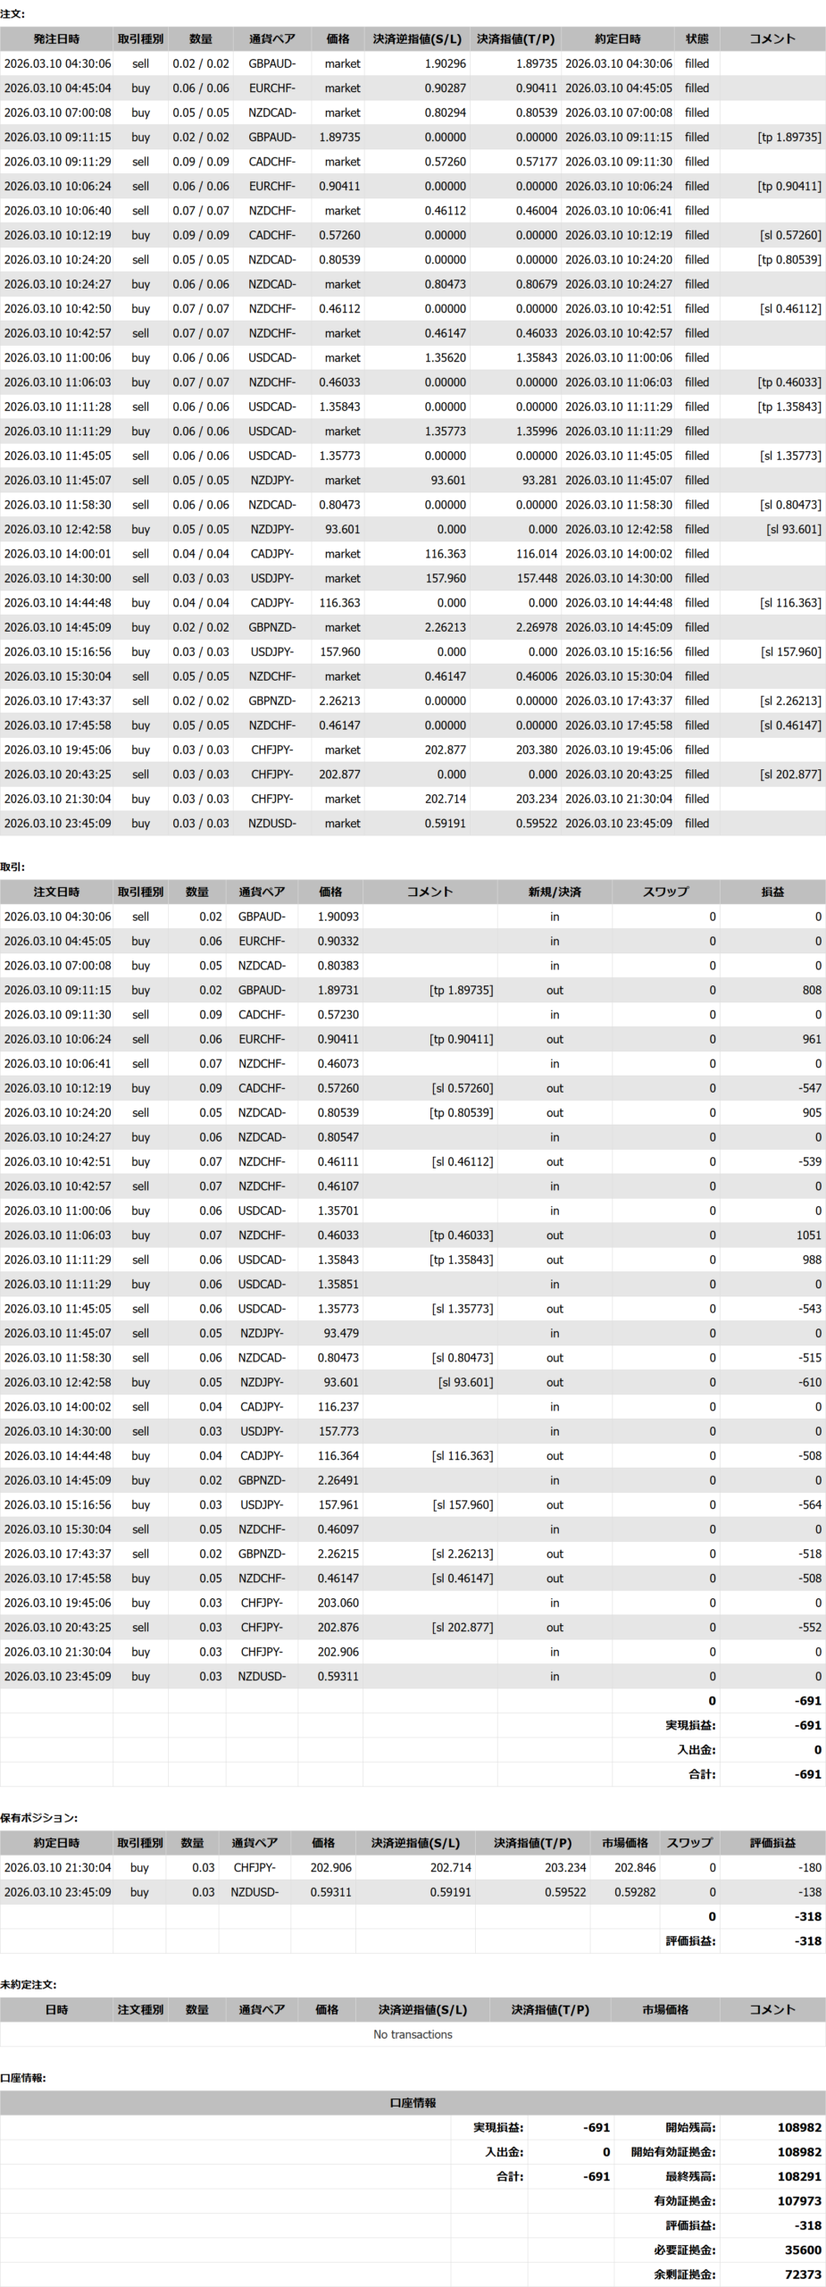Viewport: 826px width, 2287px height.
Task: Click the CHFJPY market price 202.846
Action: pos(634,1867)
